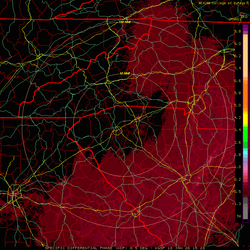Click the OKD label above the legend
250x250 pixels.
[244, 16]
